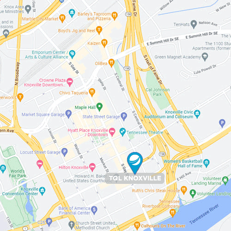Open the Tennessee Theatre marker icon

(x=122, y=132)
